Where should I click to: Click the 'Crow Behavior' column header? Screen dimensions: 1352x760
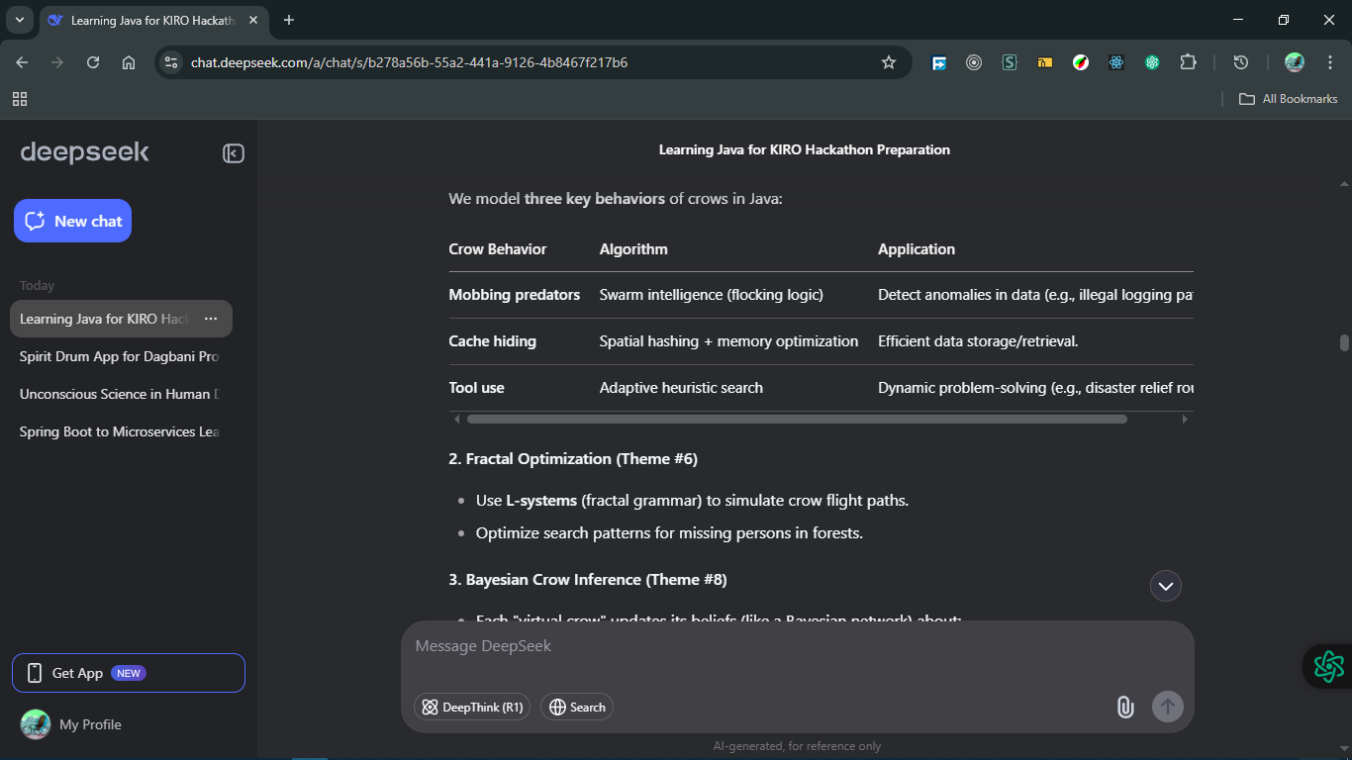[x=498, y=249]
